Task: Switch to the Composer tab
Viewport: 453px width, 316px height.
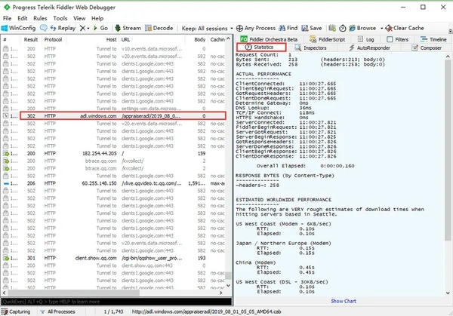Action: coord(427,48)
